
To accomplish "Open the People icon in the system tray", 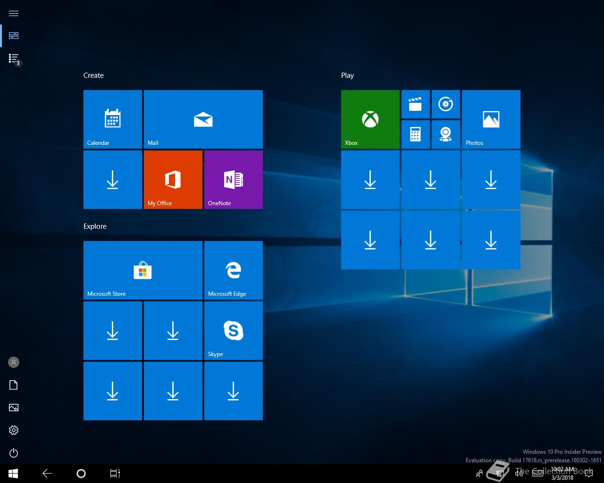I will coord(479,474).
